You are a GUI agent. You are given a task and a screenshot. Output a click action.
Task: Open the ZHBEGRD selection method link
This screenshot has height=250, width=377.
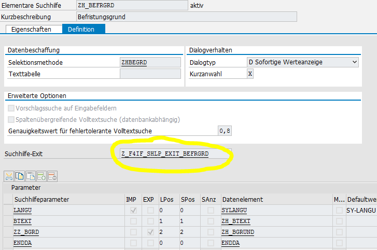tap(134, 62)
